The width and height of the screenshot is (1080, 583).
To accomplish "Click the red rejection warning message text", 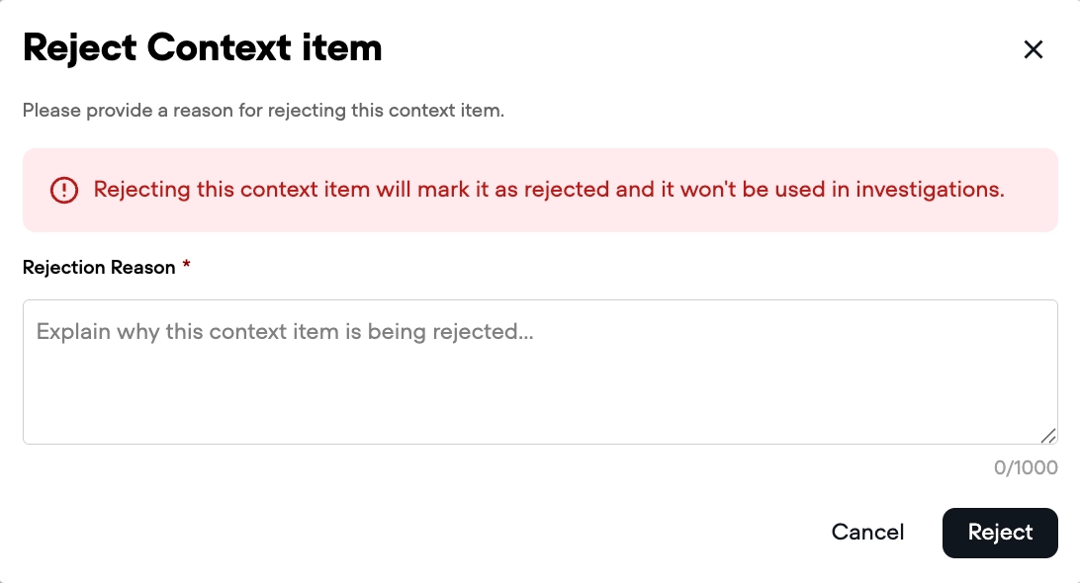I will 549,190.
